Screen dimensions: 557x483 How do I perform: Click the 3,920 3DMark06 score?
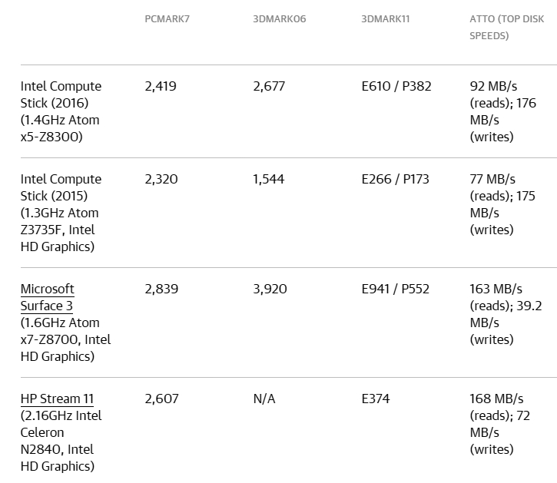270,289
